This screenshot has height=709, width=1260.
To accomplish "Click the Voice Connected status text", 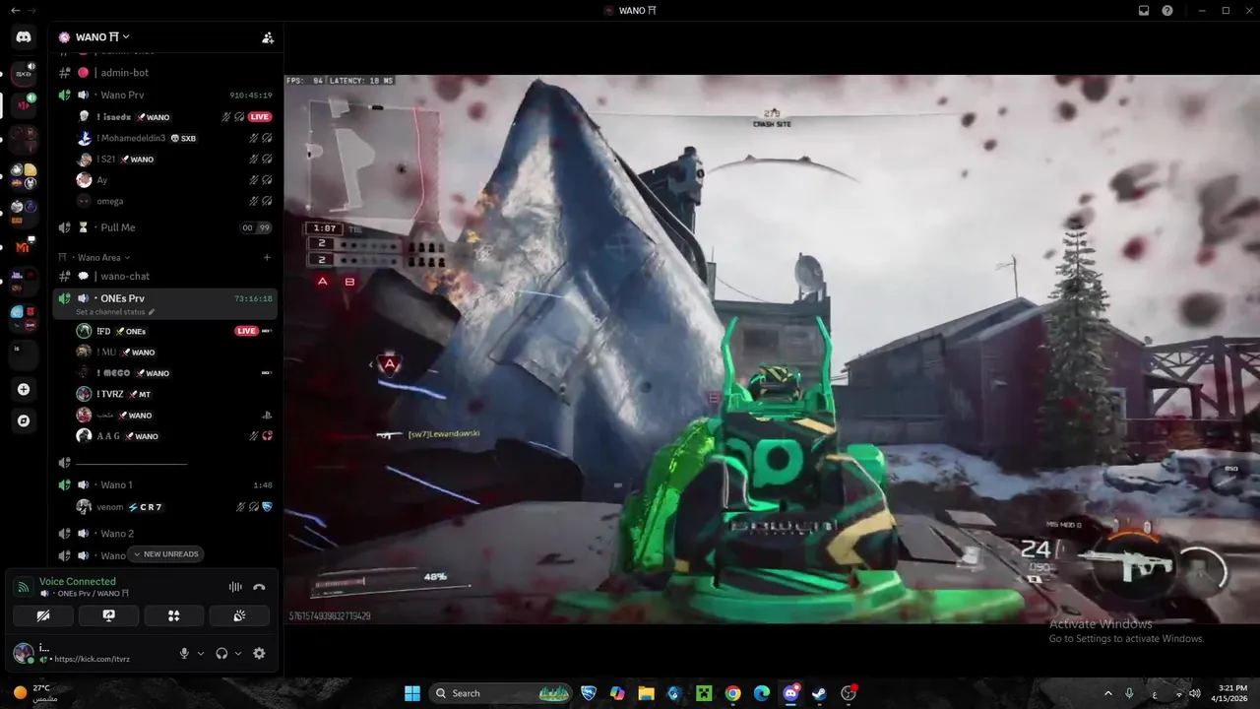I will (x=78, y=582).
